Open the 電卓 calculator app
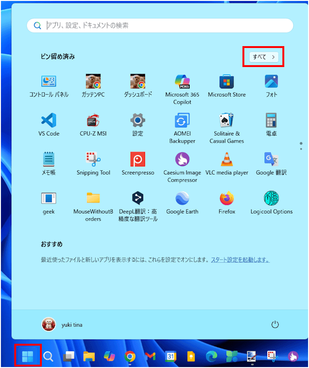 271,125
